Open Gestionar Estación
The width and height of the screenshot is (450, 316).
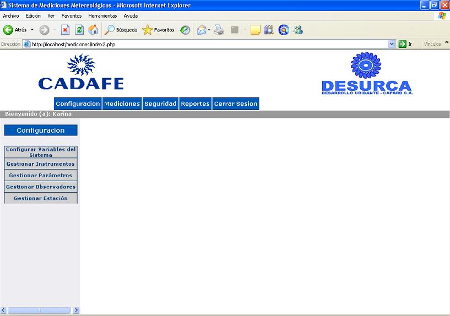coord(41,198)
